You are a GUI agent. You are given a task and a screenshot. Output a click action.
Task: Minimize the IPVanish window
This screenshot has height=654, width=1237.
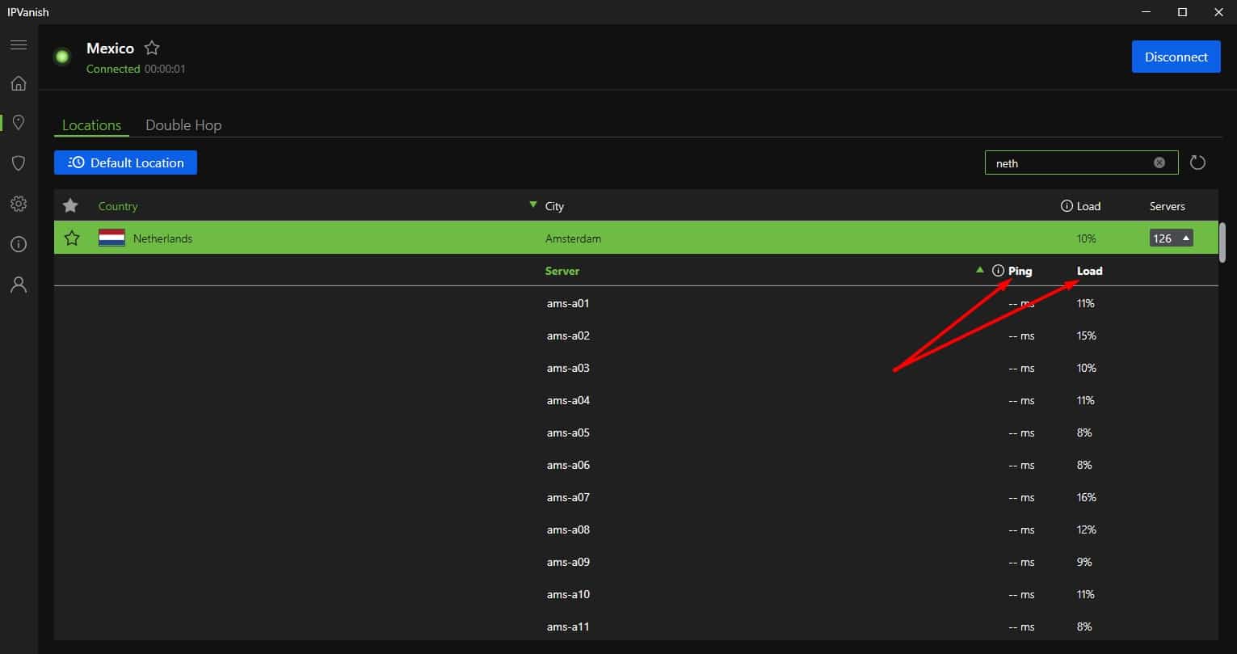(1146, 12)
